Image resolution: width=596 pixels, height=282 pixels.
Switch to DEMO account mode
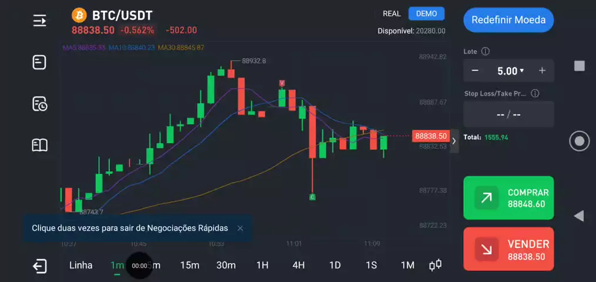coord(427,14)
